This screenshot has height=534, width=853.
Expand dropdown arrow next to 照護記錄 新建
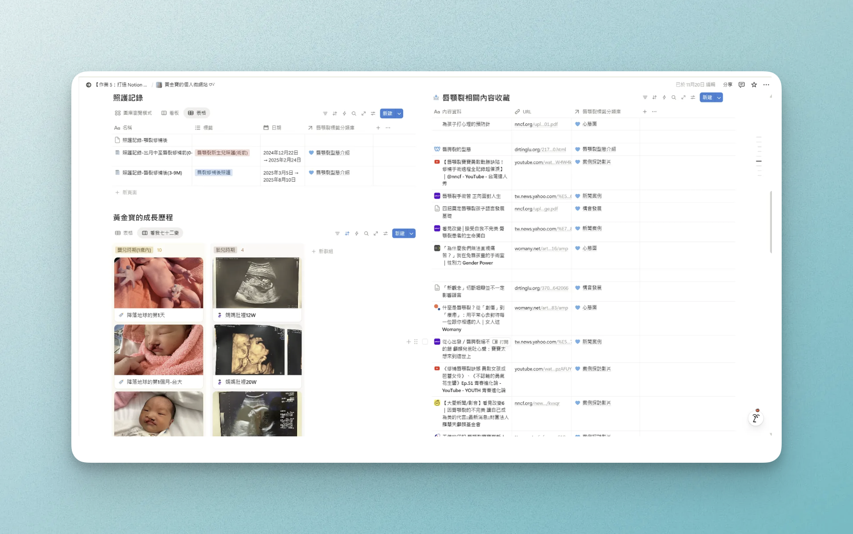pos(399,114)
